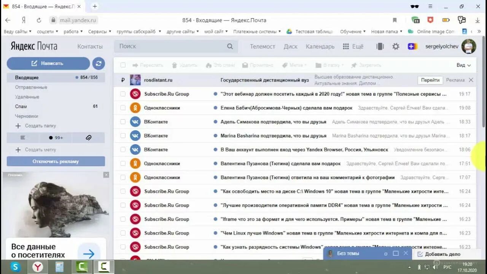This screenshot has height=274, width=487.
Task: Click the plus icon beside Создать папку
Action: tap(18, 126)
